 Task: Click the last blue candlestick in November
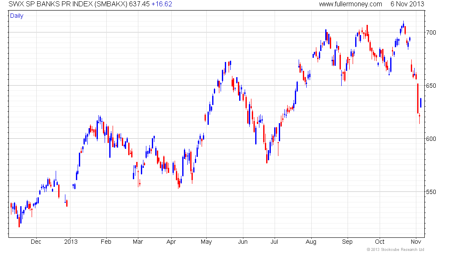[421, 103]
